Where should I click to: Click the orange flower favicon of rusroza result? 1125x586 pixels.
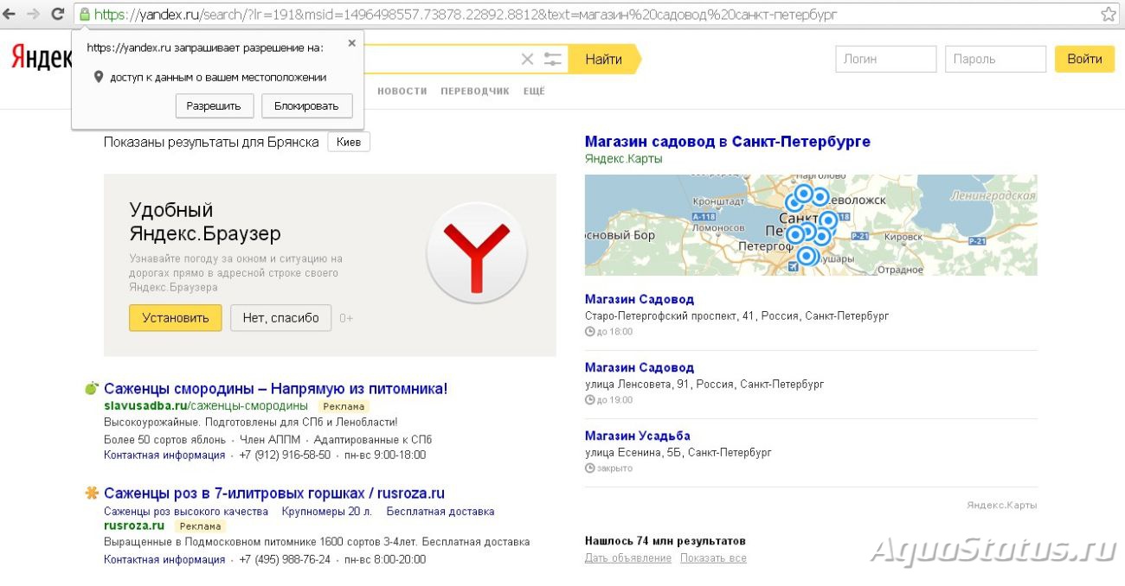(91, 494)
